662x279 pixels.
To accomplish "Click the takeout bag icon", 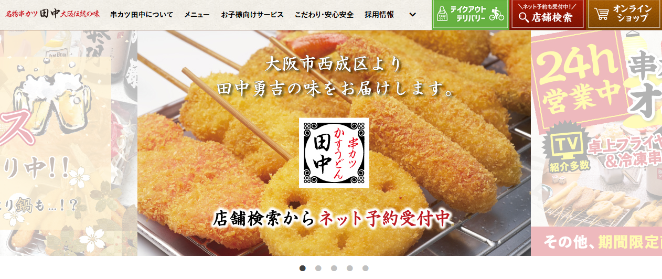I will tap(442, 14).
